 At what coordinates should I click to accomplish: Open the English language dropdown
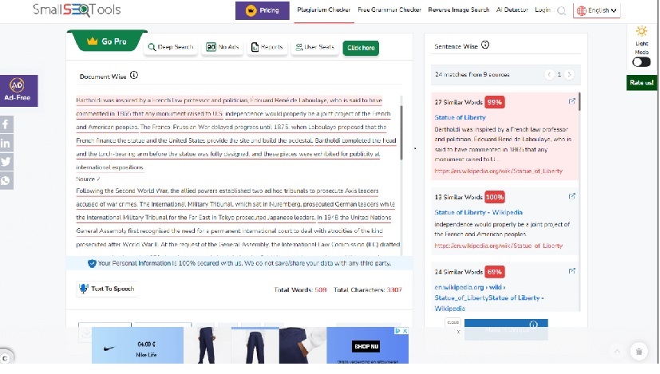click(596, 10)
